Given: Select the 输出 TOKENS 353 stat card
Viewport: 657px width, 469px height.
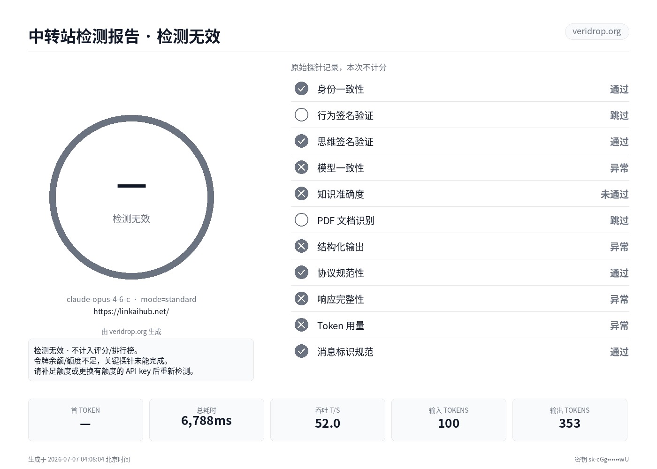Looking at the screenshot, I should pos(570,420).
